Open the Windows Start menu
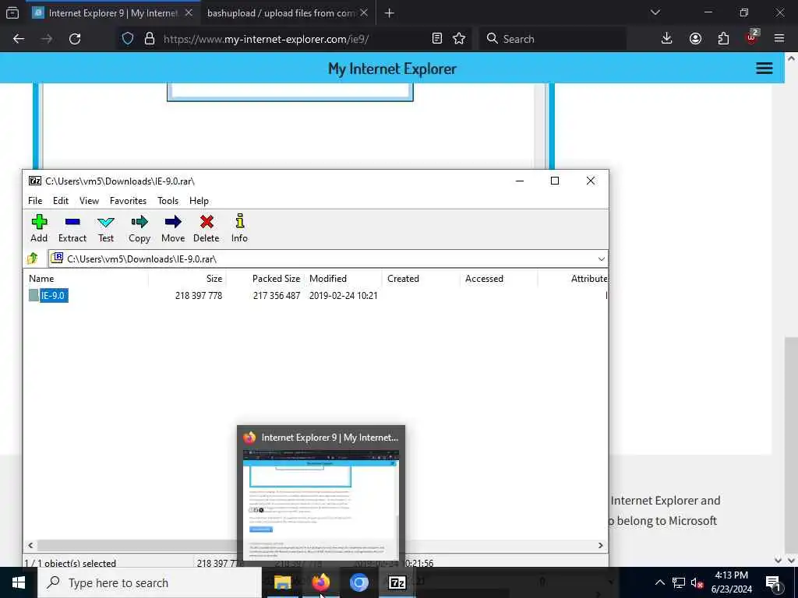The height and width of the screenshot is (598, 798). pyautogui.click(x=19, y=582)
